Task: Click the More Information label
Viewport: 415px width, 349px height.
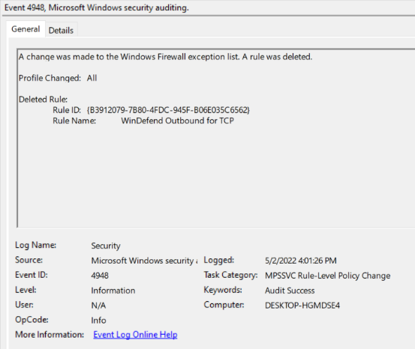Action: click(50, 335)
